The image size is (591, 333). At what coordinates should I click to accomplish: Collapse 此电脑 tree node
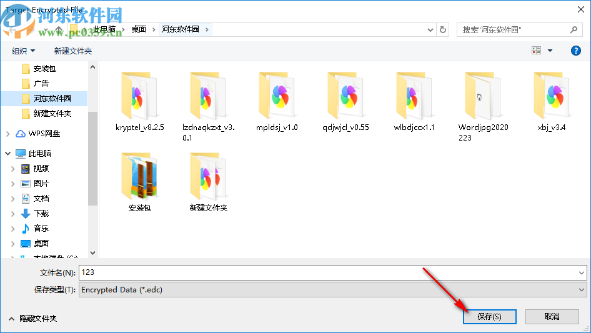[x=8, y=153]
